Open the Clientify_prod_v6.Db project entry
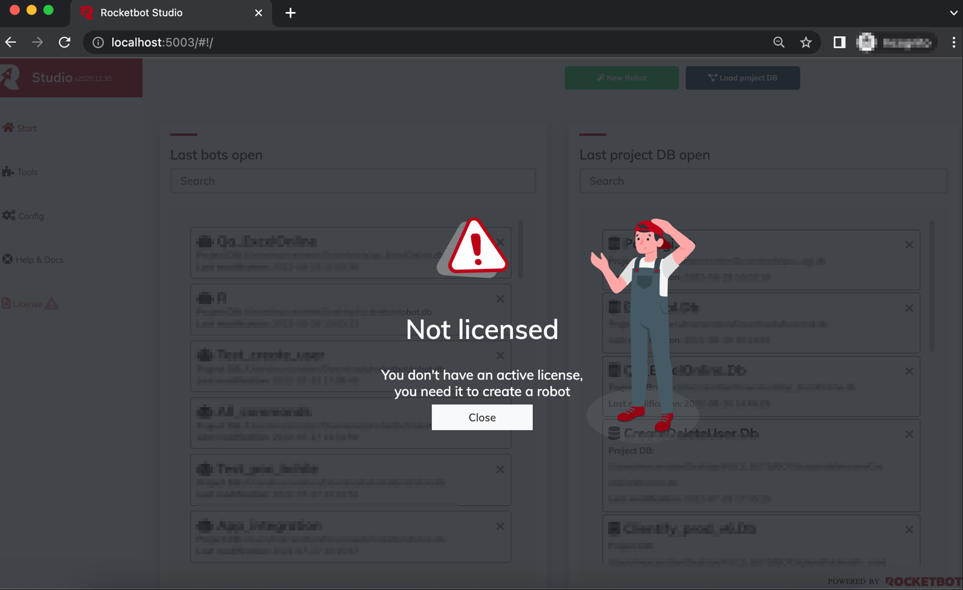Viewport: 963px width, 590px height. point(761,540)
